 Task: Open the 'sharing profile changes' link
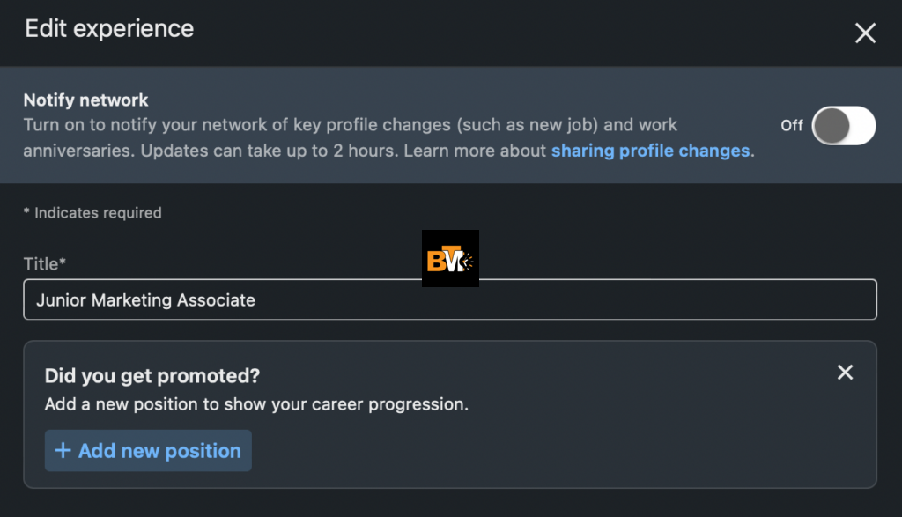pyautogui.click(x=650, y=151)
